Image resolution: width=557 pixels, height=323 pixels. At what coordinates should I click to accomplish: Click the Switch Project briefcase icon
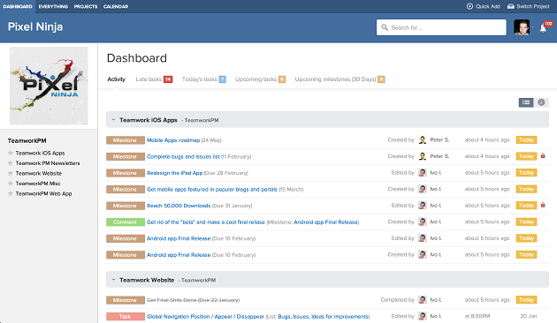pyautogui.click(x=511, y=6)
